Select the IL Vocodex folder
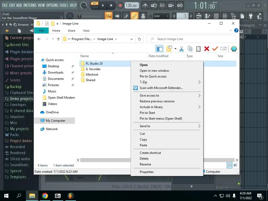 click(93, 69)
